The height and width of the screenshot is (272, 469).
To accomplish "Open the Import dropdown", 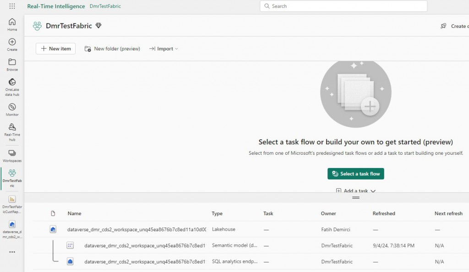I will (x=164, y=49).
